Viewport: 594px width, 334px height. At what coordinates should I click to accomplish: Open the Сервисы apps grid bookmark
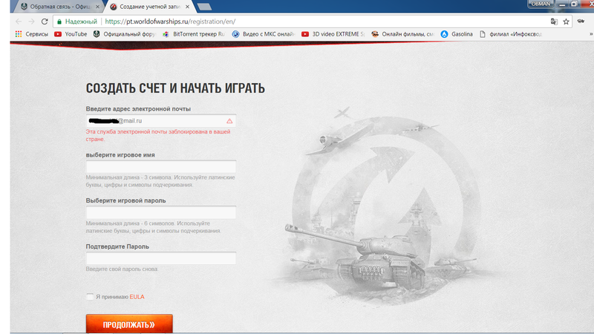32,34
